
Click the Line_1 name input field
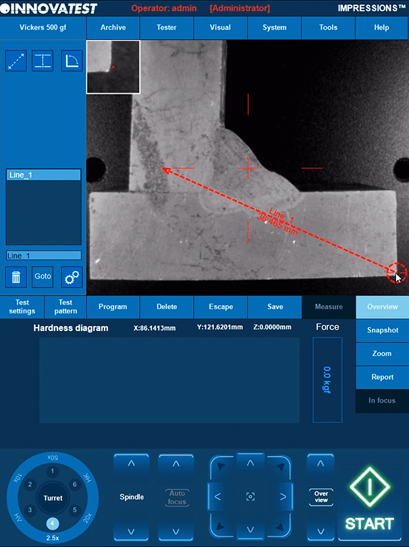(x=43, y=256)
